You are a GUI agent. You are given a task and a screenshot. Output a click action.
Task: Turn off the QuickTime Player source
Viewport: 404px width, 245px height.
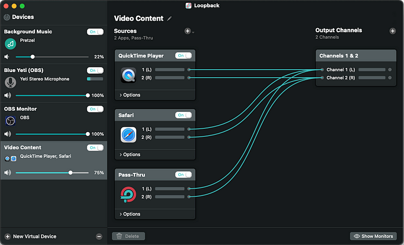(184, 55)
